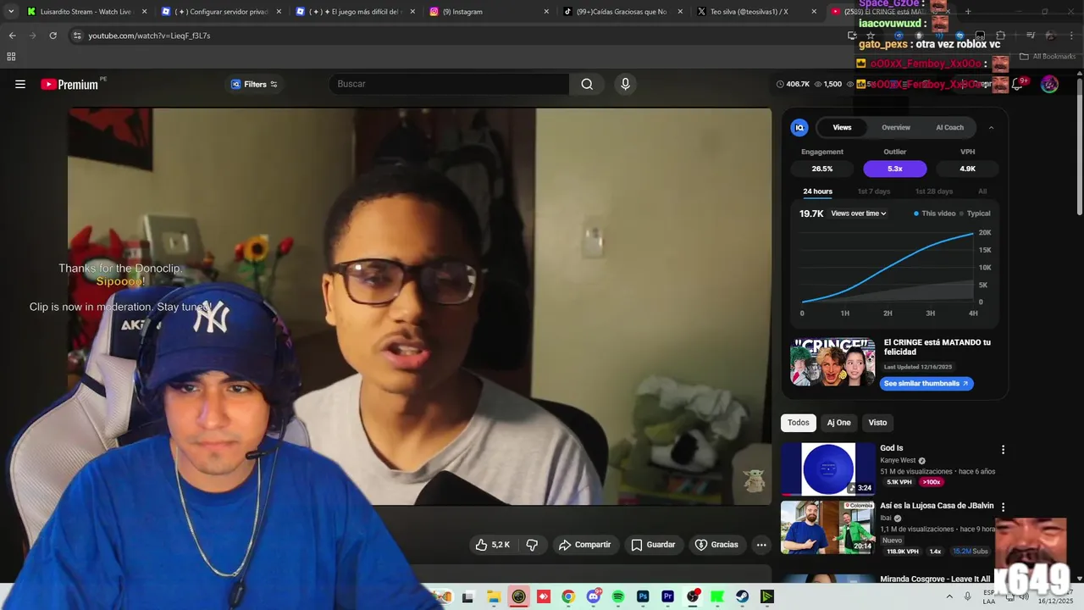
Task: Click See similar thumbnails link
Action: [926, 384]
